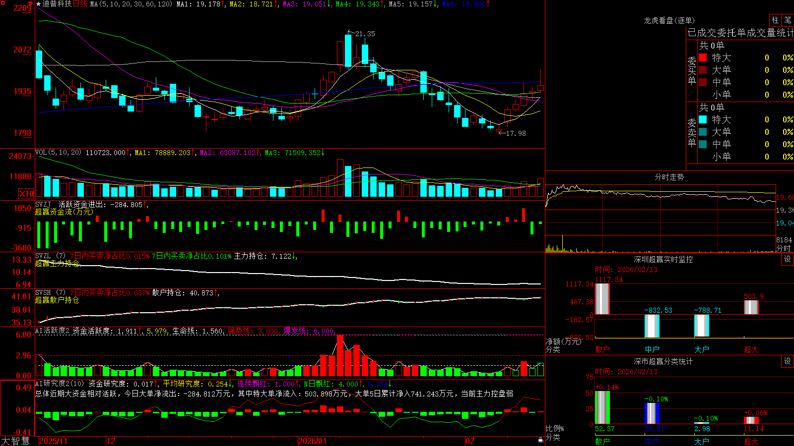794x446 pixels.
Task: Click the 龙虎看盘(逐单) panel title
Action: [x=669, y=20]
